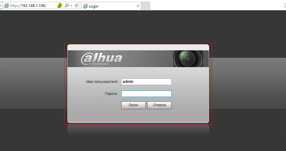The height and width of the screenshot is (151, 286).
Task: Click the Имя пользователя label text
Action: click(x=102, y=82)
